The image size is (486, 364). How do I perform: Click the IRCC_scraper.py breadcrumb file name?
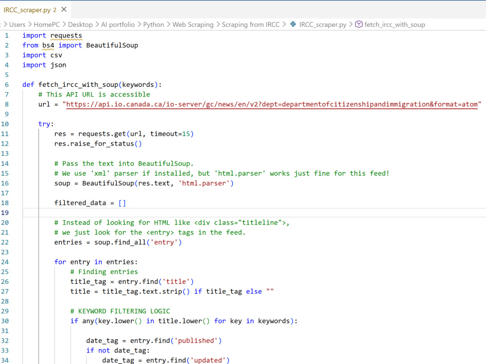point(323,25)
